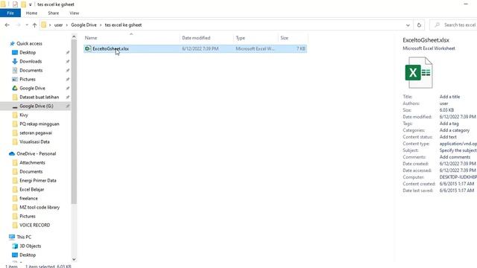Open pinned Desktop under Quick access

point(28,53)
